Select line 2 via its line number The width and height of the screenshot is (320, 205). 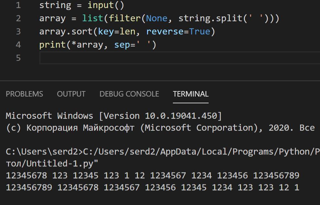18,18
